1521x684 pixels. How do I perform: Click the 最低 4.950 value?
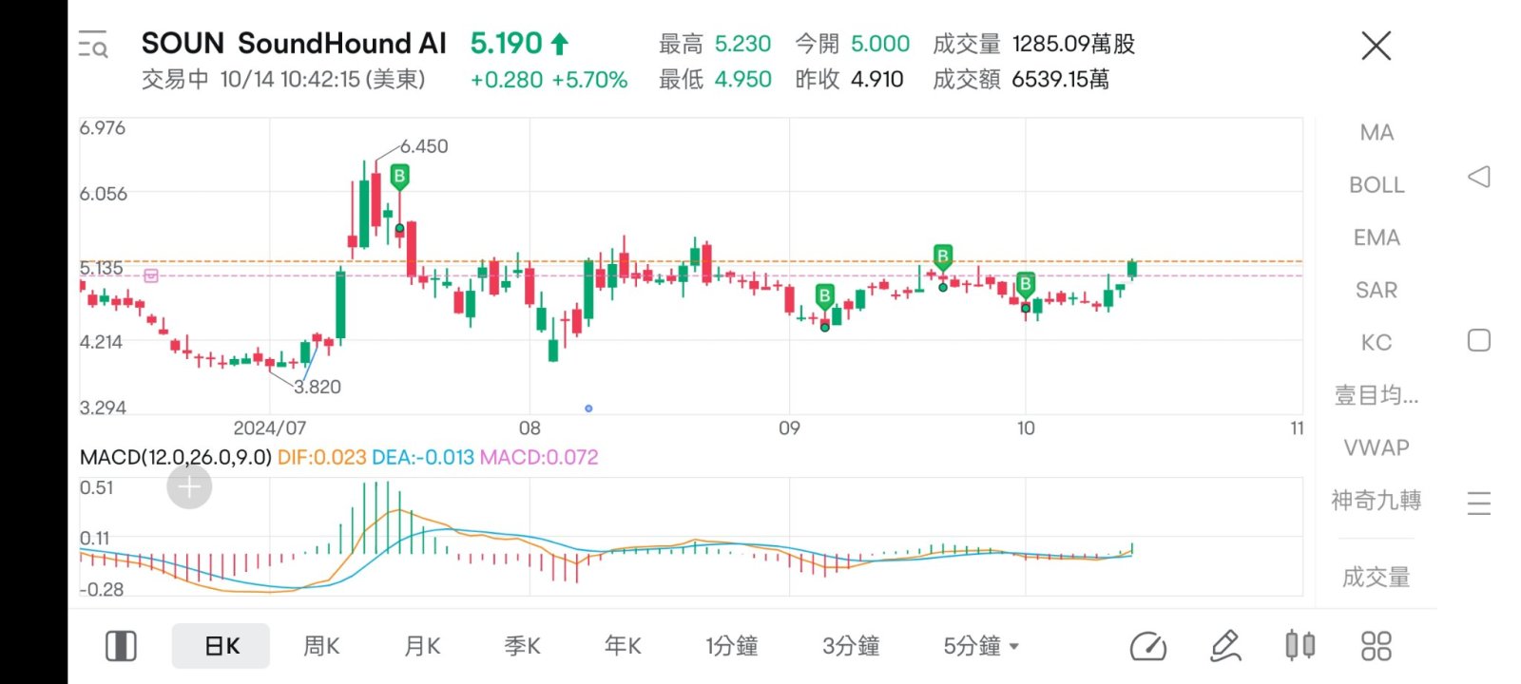tap(715, 79)
